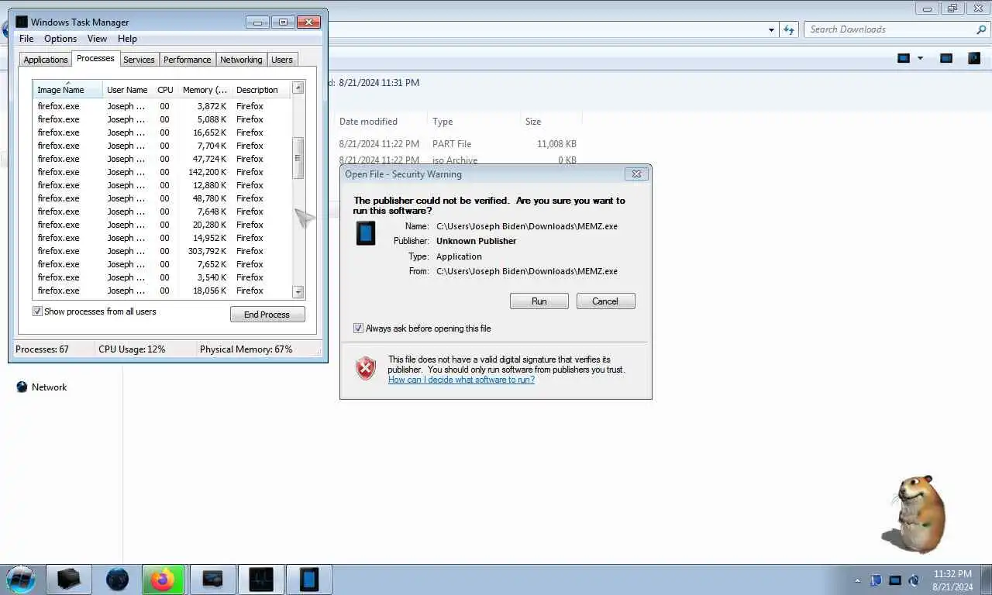Click the End Process button
This screenshot has width=992, height=595.
click(x=267, y=315)
